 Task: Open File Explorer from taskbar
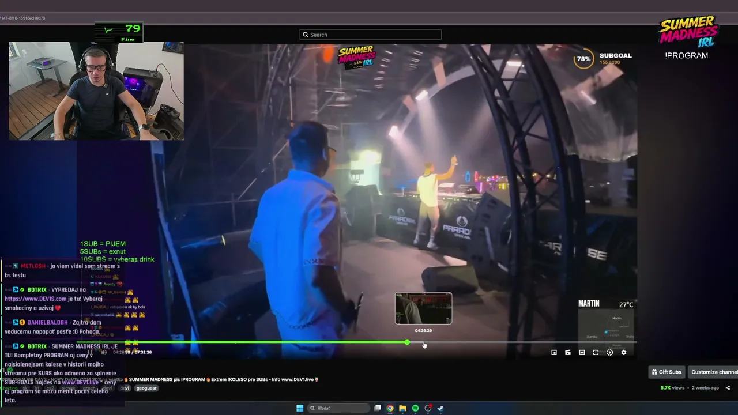tap(403, 408)
